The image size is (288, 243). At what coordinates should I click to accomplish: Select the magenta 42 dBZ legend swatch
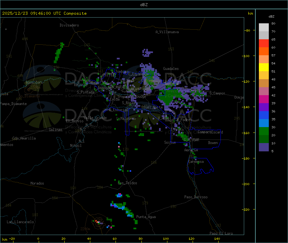coord(264,99)
